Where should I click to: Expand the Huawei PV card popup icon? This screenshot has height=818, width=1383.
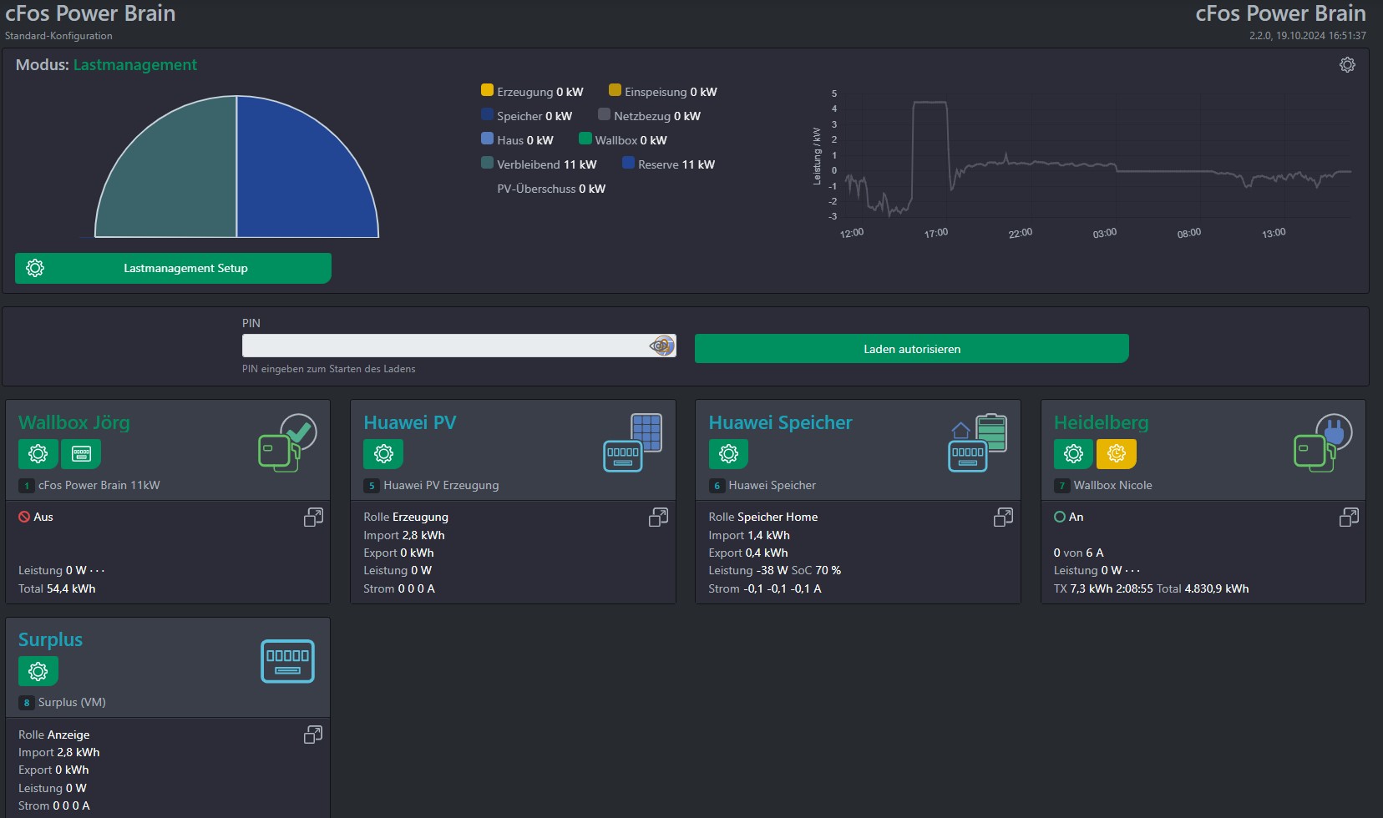coord(658,518)
